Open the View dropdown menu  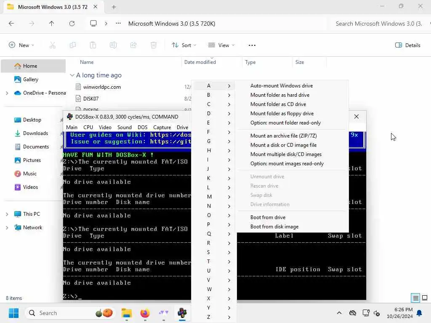221,45
